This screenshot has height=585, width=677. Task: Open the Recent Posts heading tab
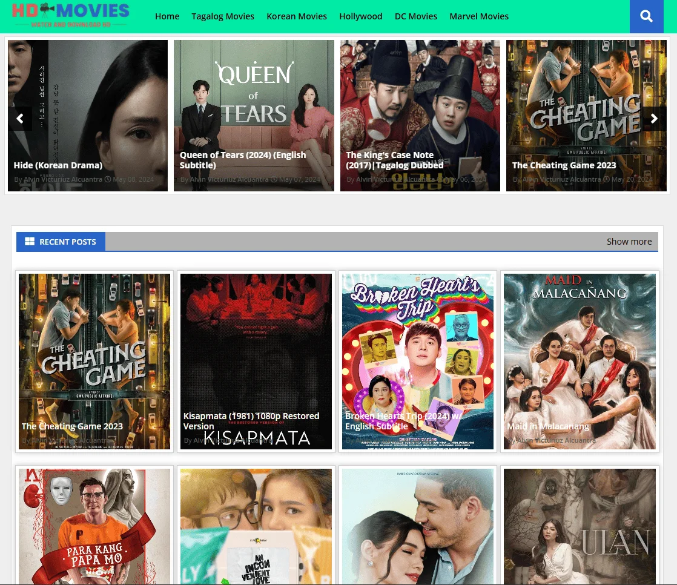coord(61,242)
